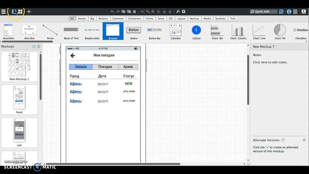Click the Redo arrow in the toolbar

coord(118,12)
